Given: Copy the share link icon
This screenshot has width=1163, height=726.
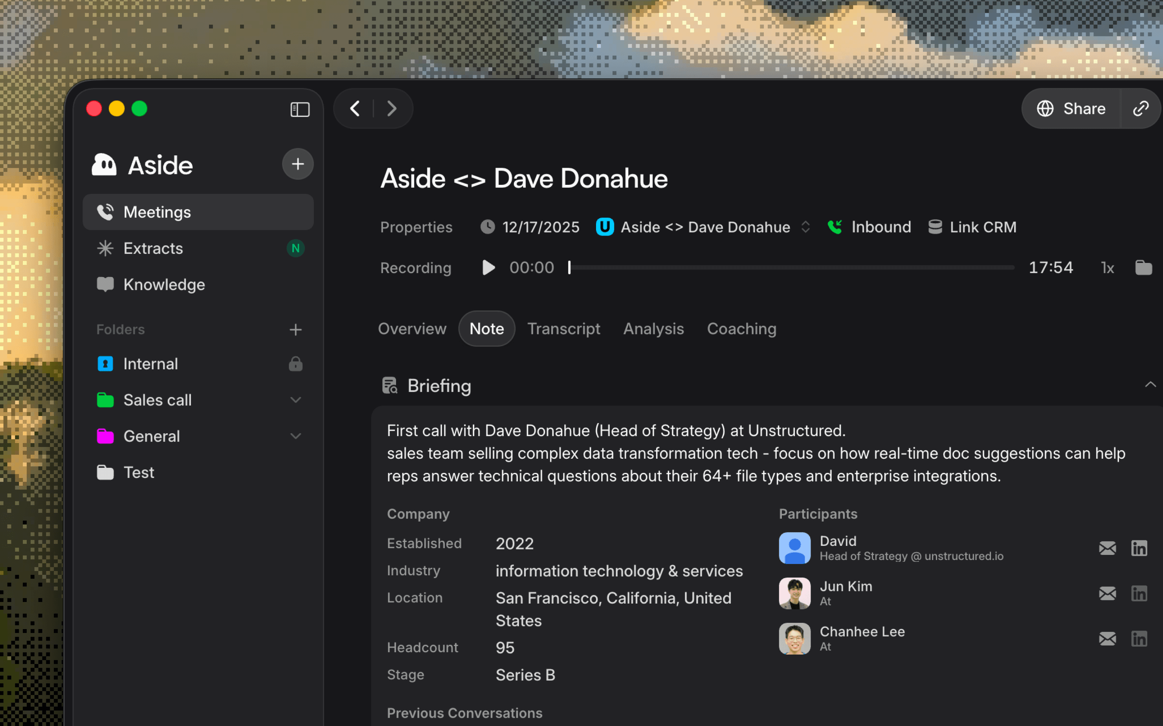Looking at the screenshot, I should (1141, 109).
